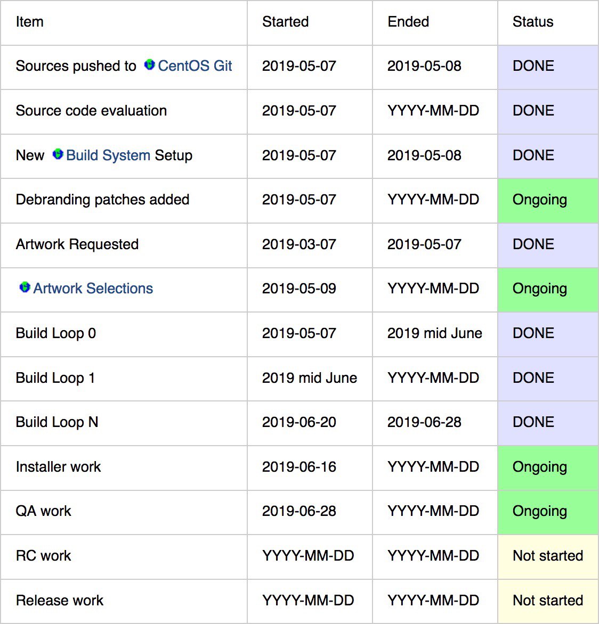The image size is (599, 624).
Task: Click the Artwork Requested start date 2019-03-07
Action: click(299, 244)
